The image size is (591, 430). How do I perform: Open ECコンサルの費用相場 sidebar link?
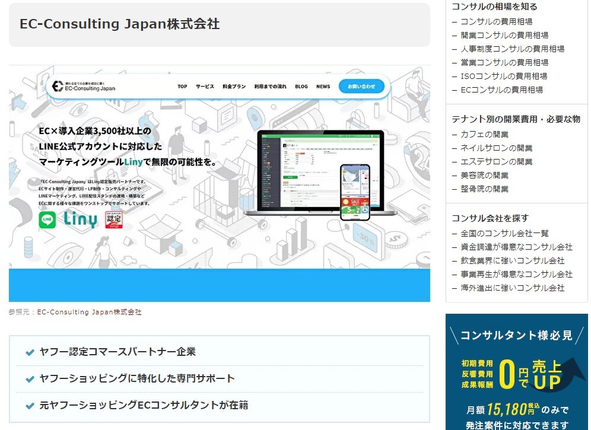coord(501,90)
